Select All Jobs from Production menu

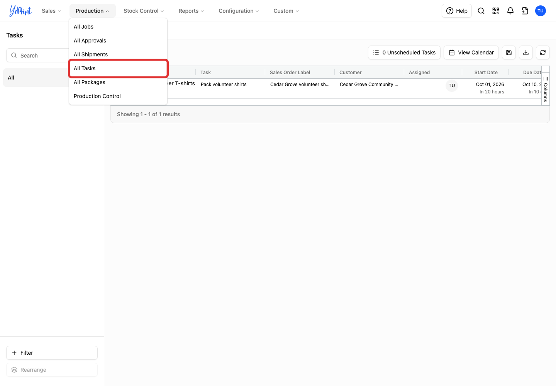(118, 27)
